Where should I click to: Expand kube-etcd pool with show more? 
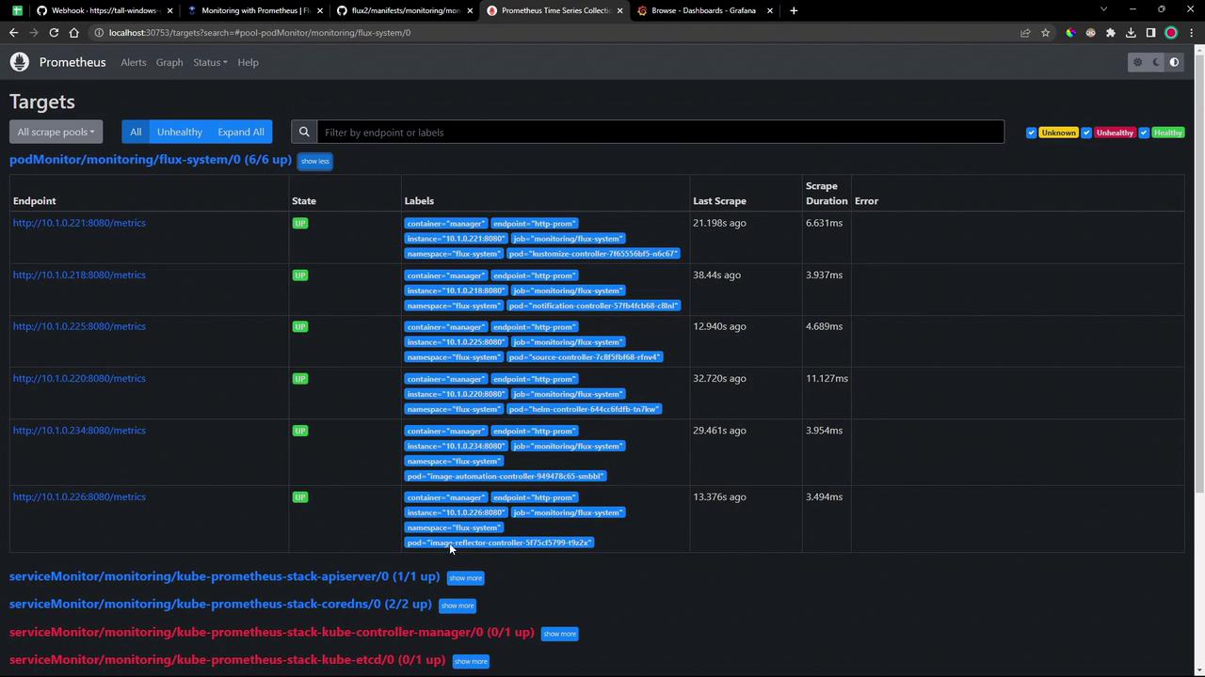(471, 661)
